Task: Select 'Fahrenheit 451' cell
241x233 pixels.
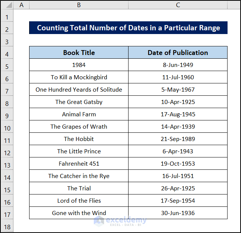Action: [79, 164]
